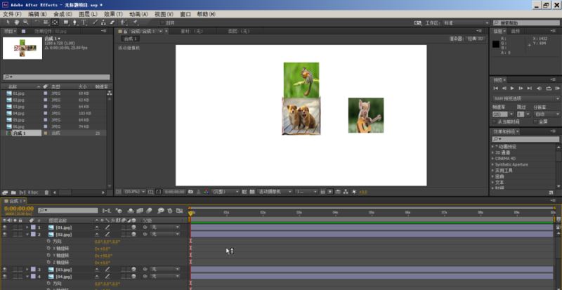This screenshot has width=562, height=290.
Task: Select the Pen tool
Action: click(74, 22)
